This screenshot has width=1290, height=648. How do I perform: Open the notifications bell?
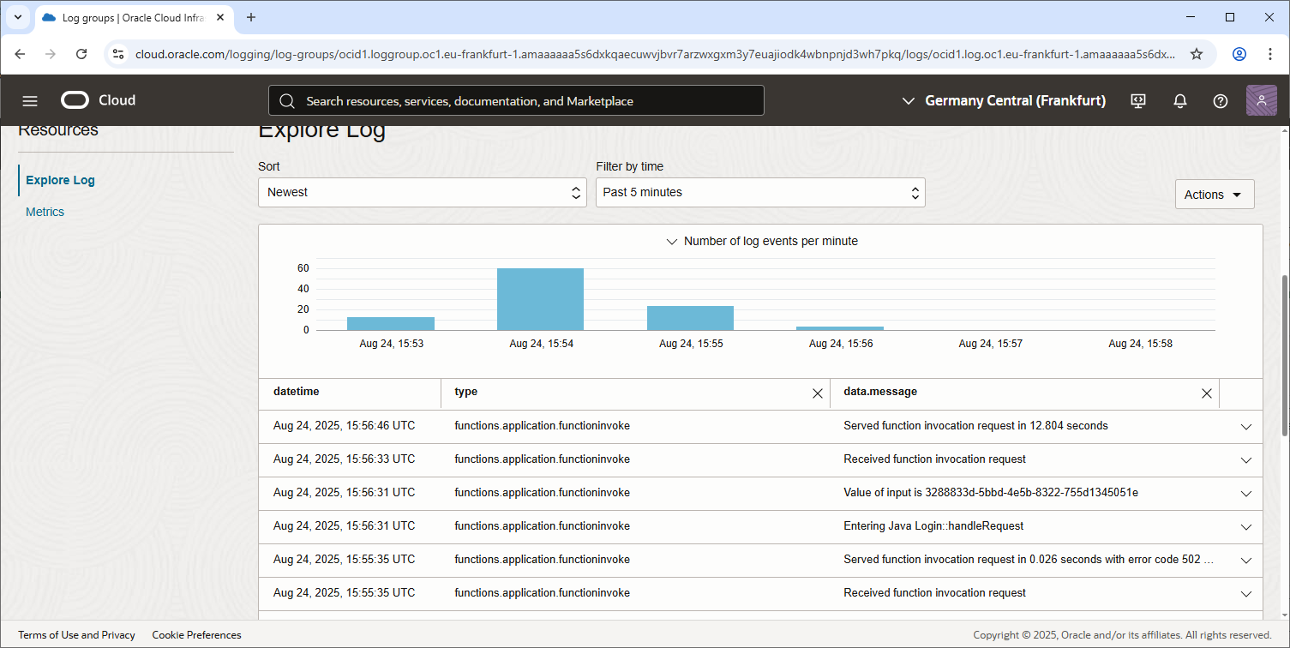(x=1180, y=101)
